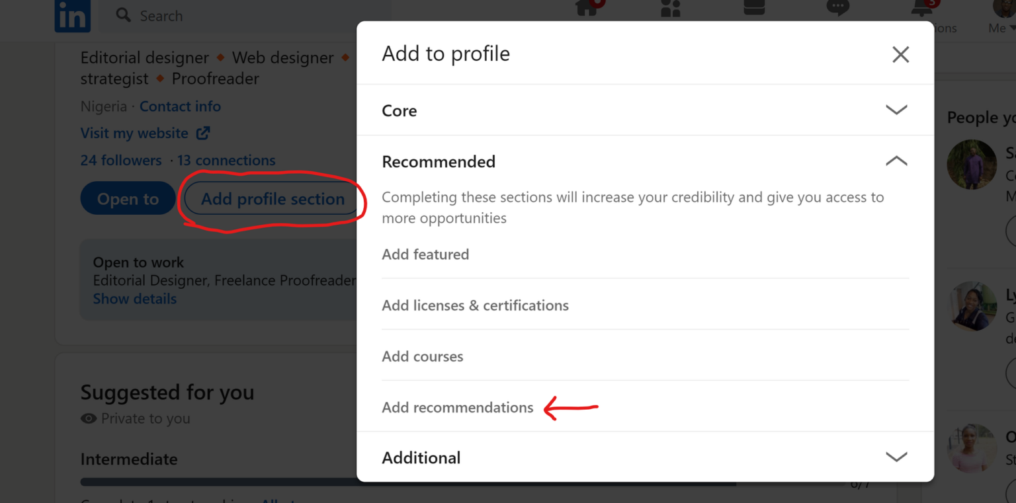Expand the Core section
The width and height of the screenshot is (1016, 503).
[896, 110]
